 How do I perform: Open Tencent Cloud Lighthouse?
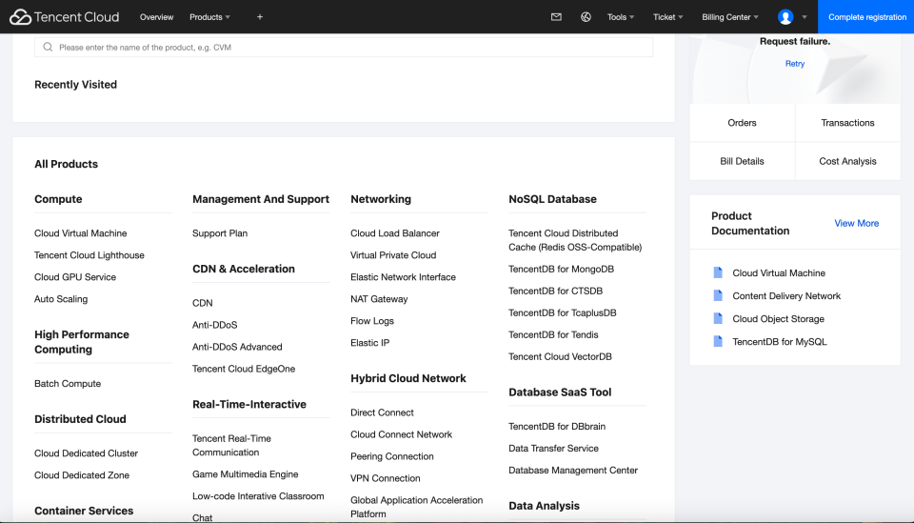(89, 255)
